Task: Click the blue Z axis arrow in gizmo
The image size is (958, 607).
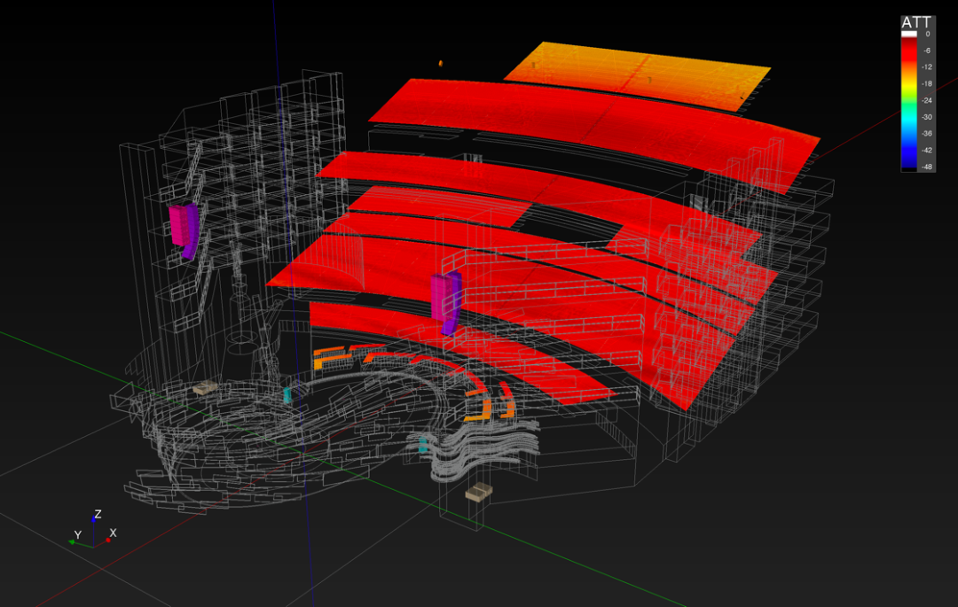Action: coord(94,519)
